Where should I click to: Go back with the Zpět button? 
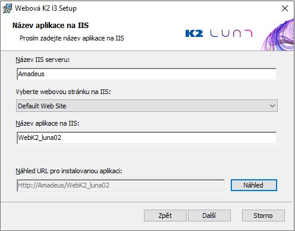pos(165,216)
